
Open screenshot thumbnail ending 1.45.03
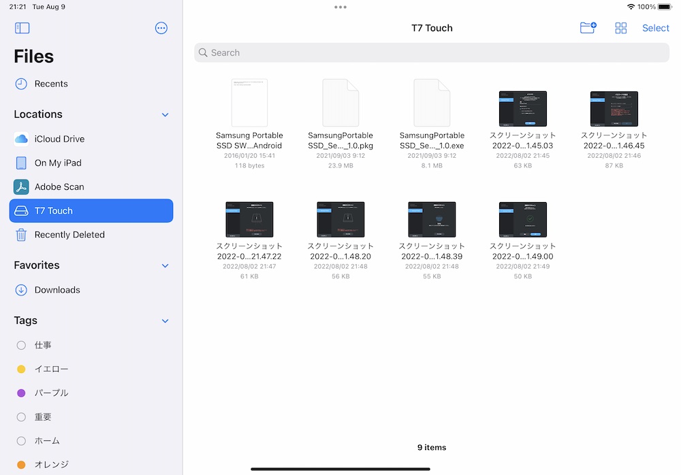pyautogui.click(x=523, y=109)
